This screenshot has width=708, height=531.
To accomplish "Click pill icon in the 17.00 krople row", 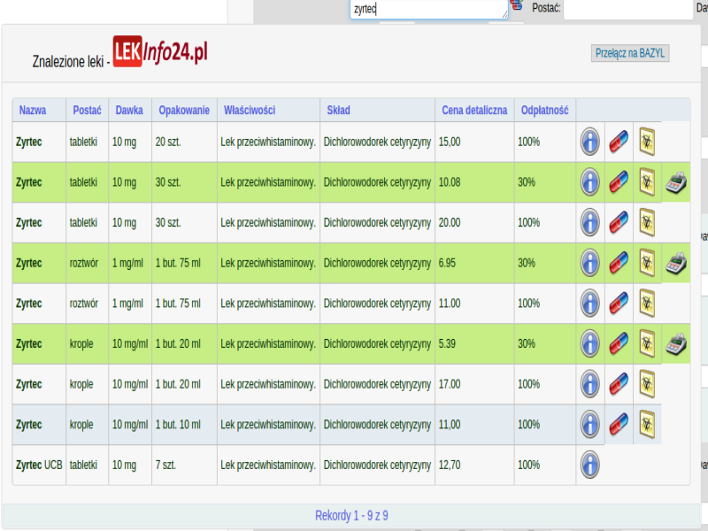I will pyautogui.click(x=619, y=384).
